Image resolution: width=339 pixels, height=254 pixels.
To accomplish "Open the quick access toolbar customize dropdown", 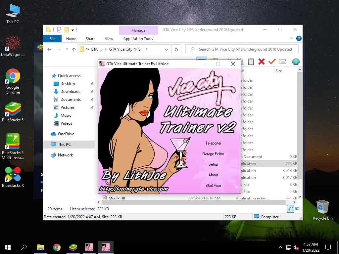I will click(x=73, y=30).
